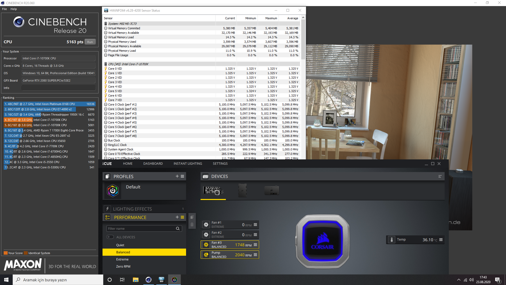The image size is (506, 285).
Task: Collapse the Performance section header
Action: 144,217
